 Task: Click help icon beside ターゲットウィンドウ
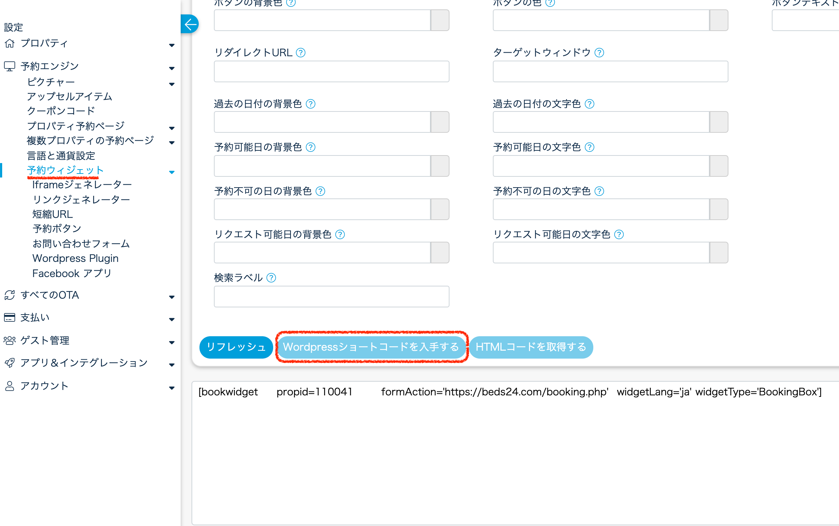click(599, 53)
